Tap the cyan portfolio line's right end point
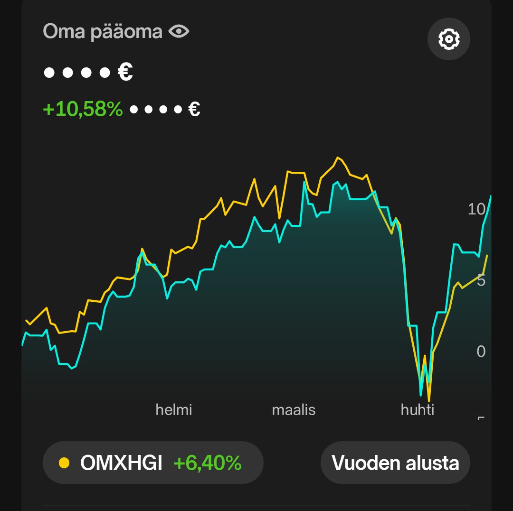 pyautogui.click(x=490, y=196)
